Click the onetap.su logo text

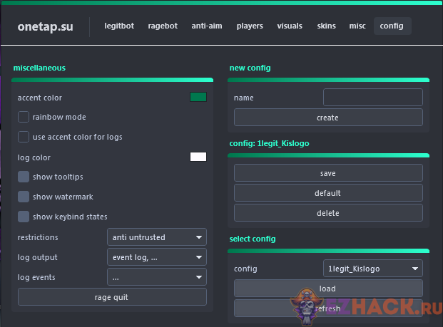click(45, 26)
